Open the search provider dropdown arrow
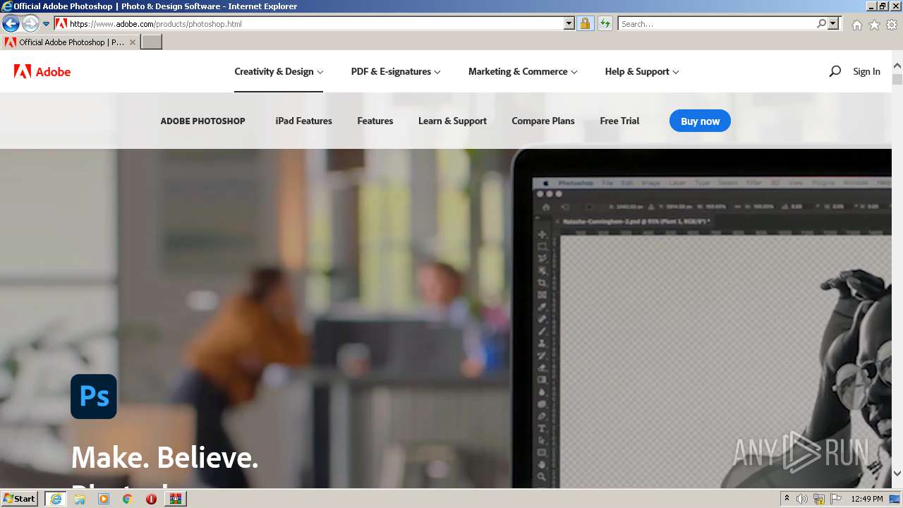Screen dimensions: 903x508 [x=833, y=23]
